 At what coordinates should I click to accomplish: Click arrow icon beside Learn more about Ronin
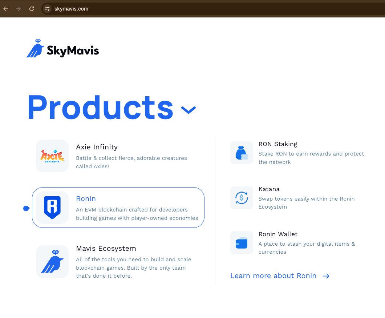pos(326,276)
